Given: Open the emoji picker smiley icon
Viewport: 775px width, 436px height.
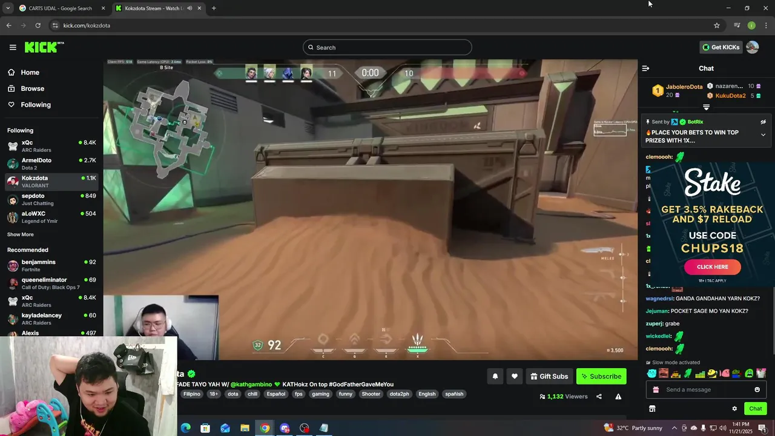Looking at the screenshot, I should (757, 389).
